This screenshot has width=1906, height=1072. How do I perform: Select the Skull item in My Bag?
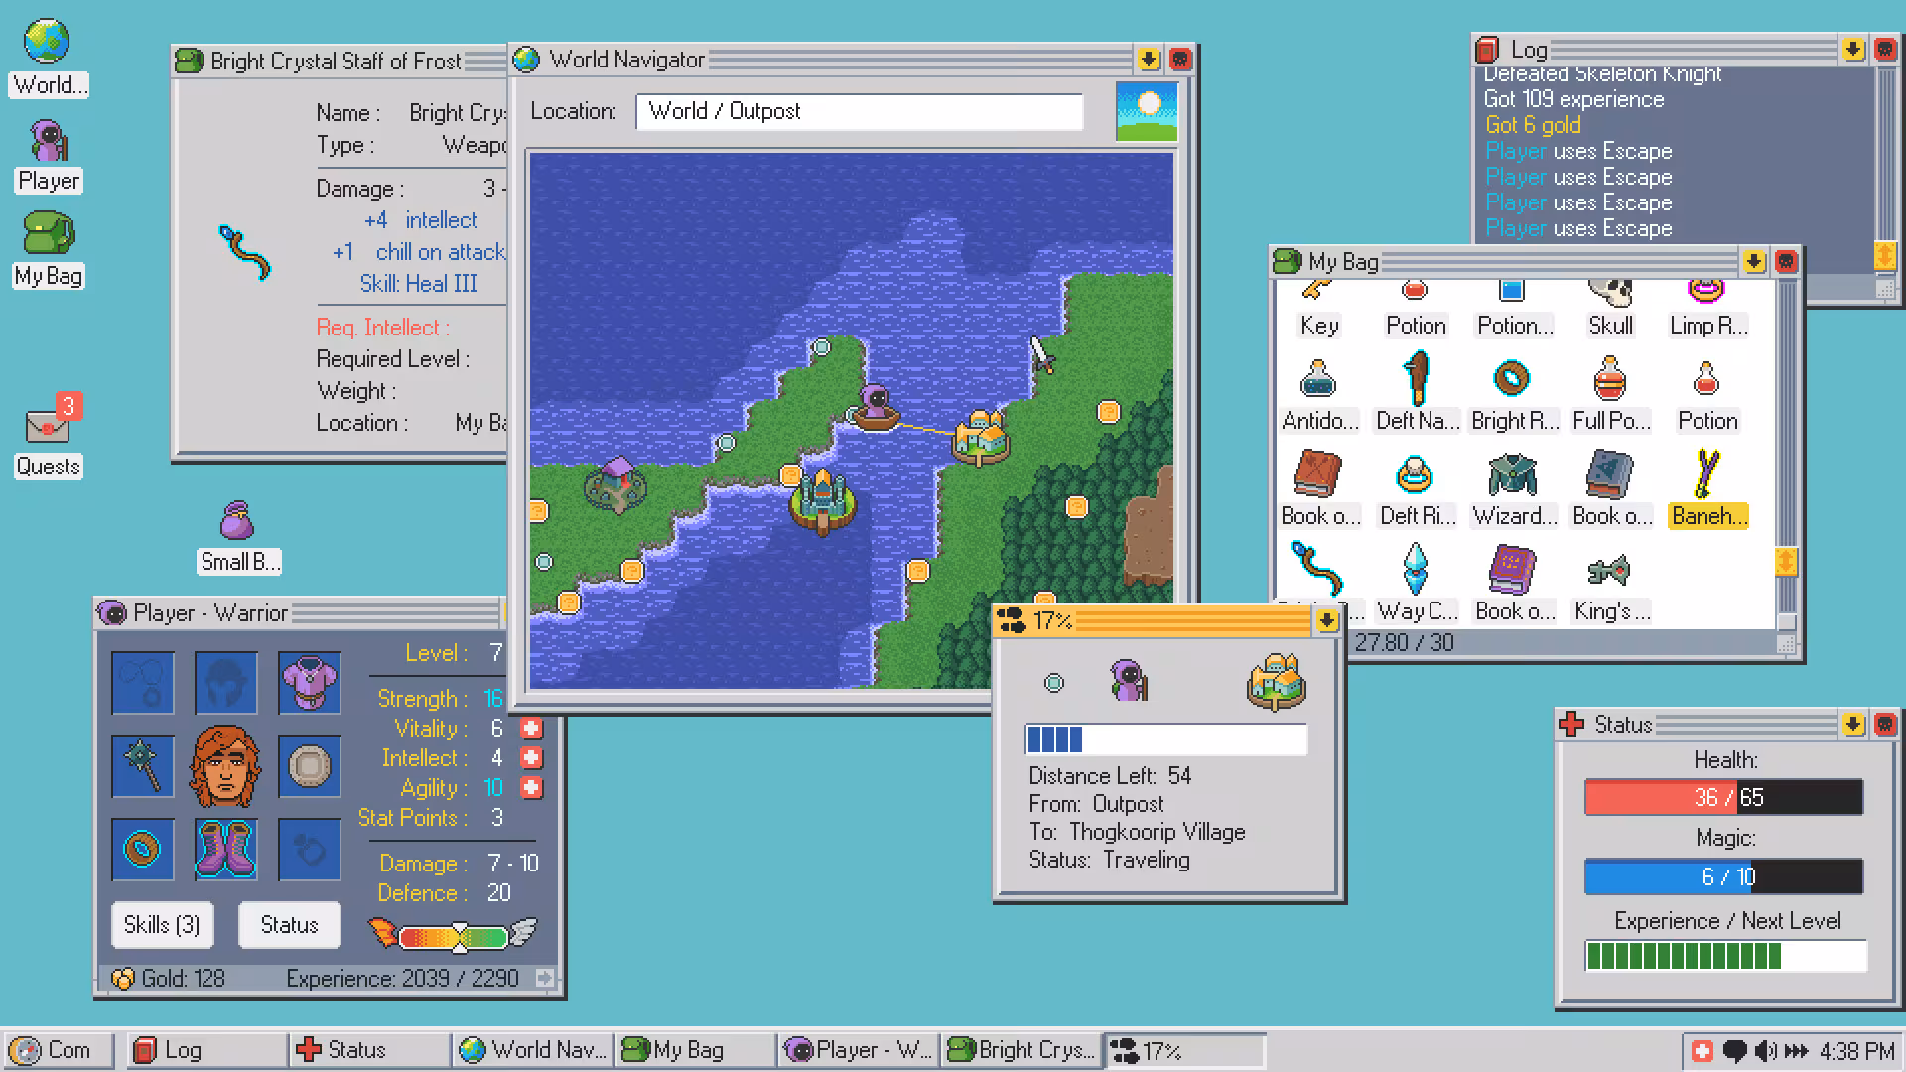click(1610, 310)
